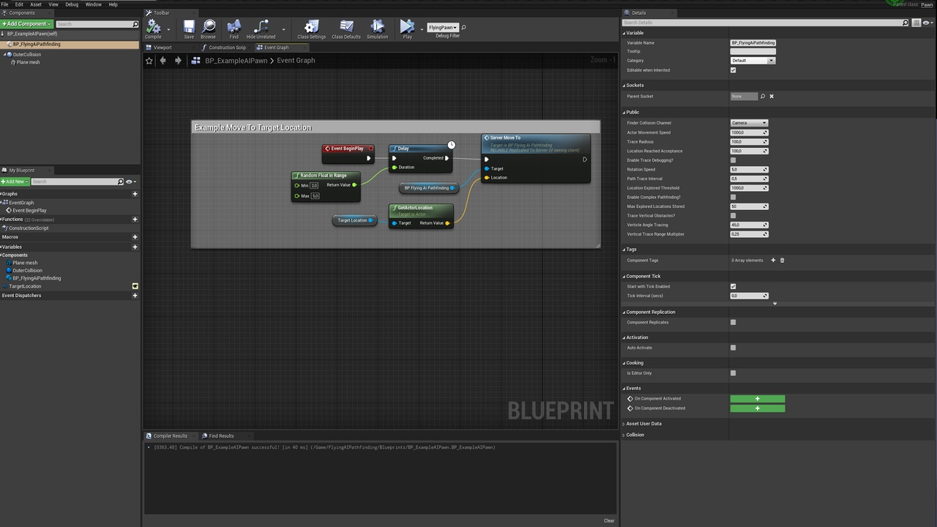The height and width of the screenshot is (527, 937).
Task: Open Browse in content browser
Action: pyautogui.click(x=208, y=29)
